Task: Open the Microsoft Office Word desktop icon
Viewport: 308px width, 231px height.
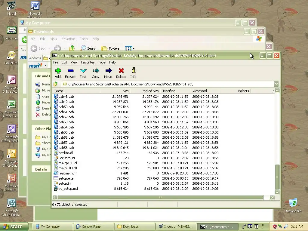Action: tap(35, 5)
